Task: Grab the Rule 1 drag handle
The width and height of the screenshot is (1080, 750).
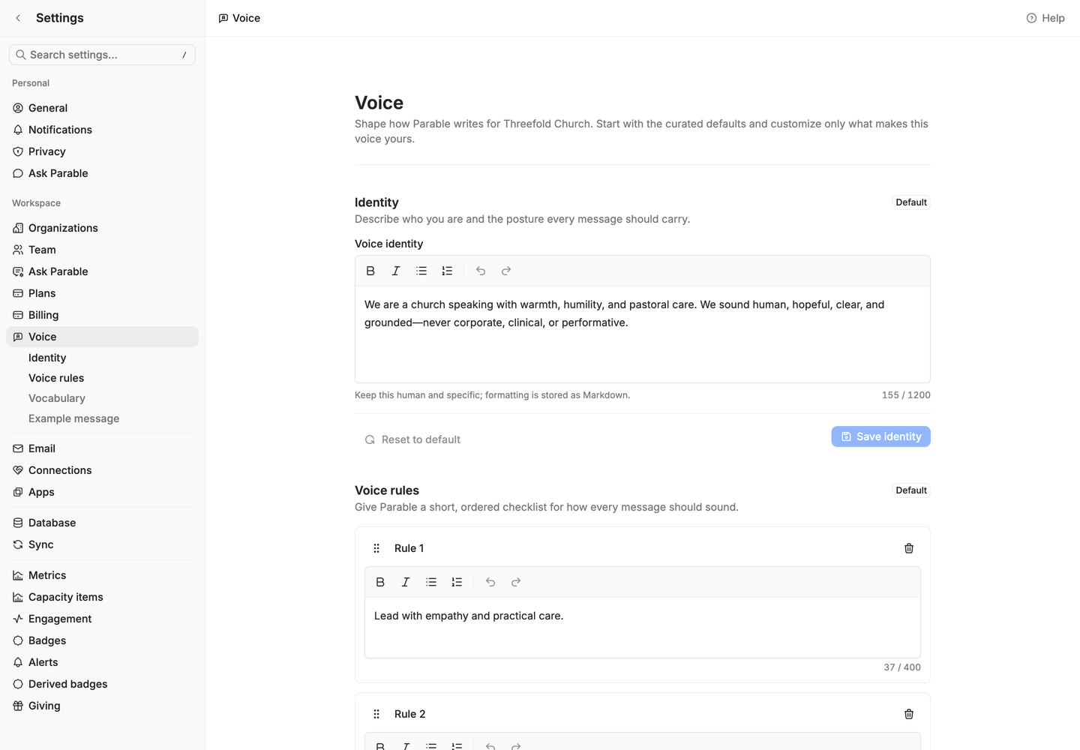Action: click(x=376, y=548)
